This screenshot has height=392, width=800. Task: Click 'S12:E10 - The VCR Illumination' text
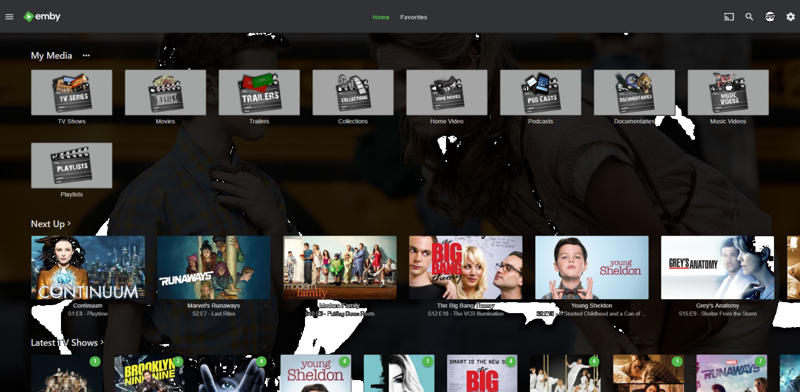tap(465, 314)
